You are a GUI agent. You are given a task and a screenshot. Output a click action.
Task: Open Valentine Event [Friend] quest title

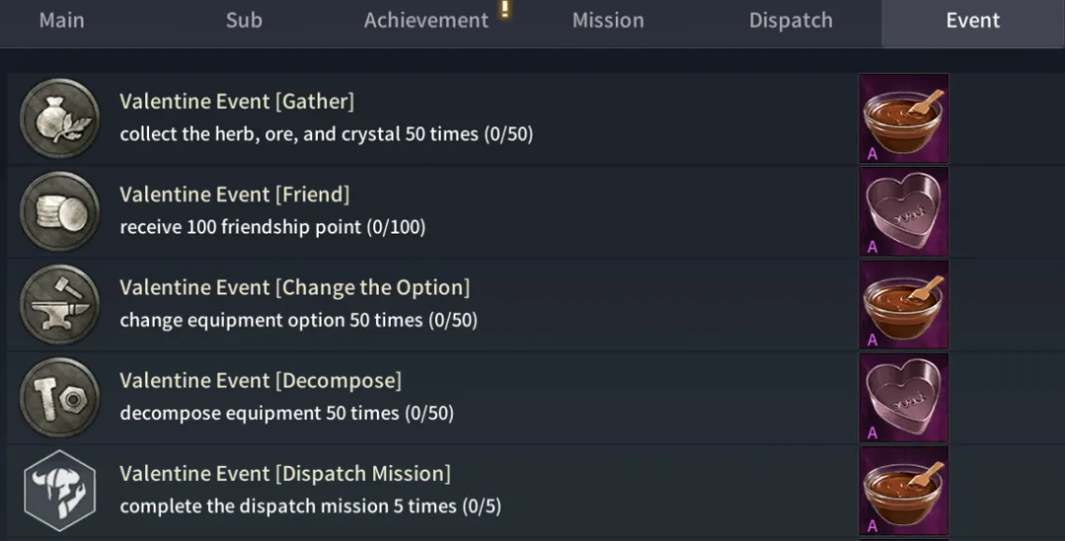tap(234, 194)
